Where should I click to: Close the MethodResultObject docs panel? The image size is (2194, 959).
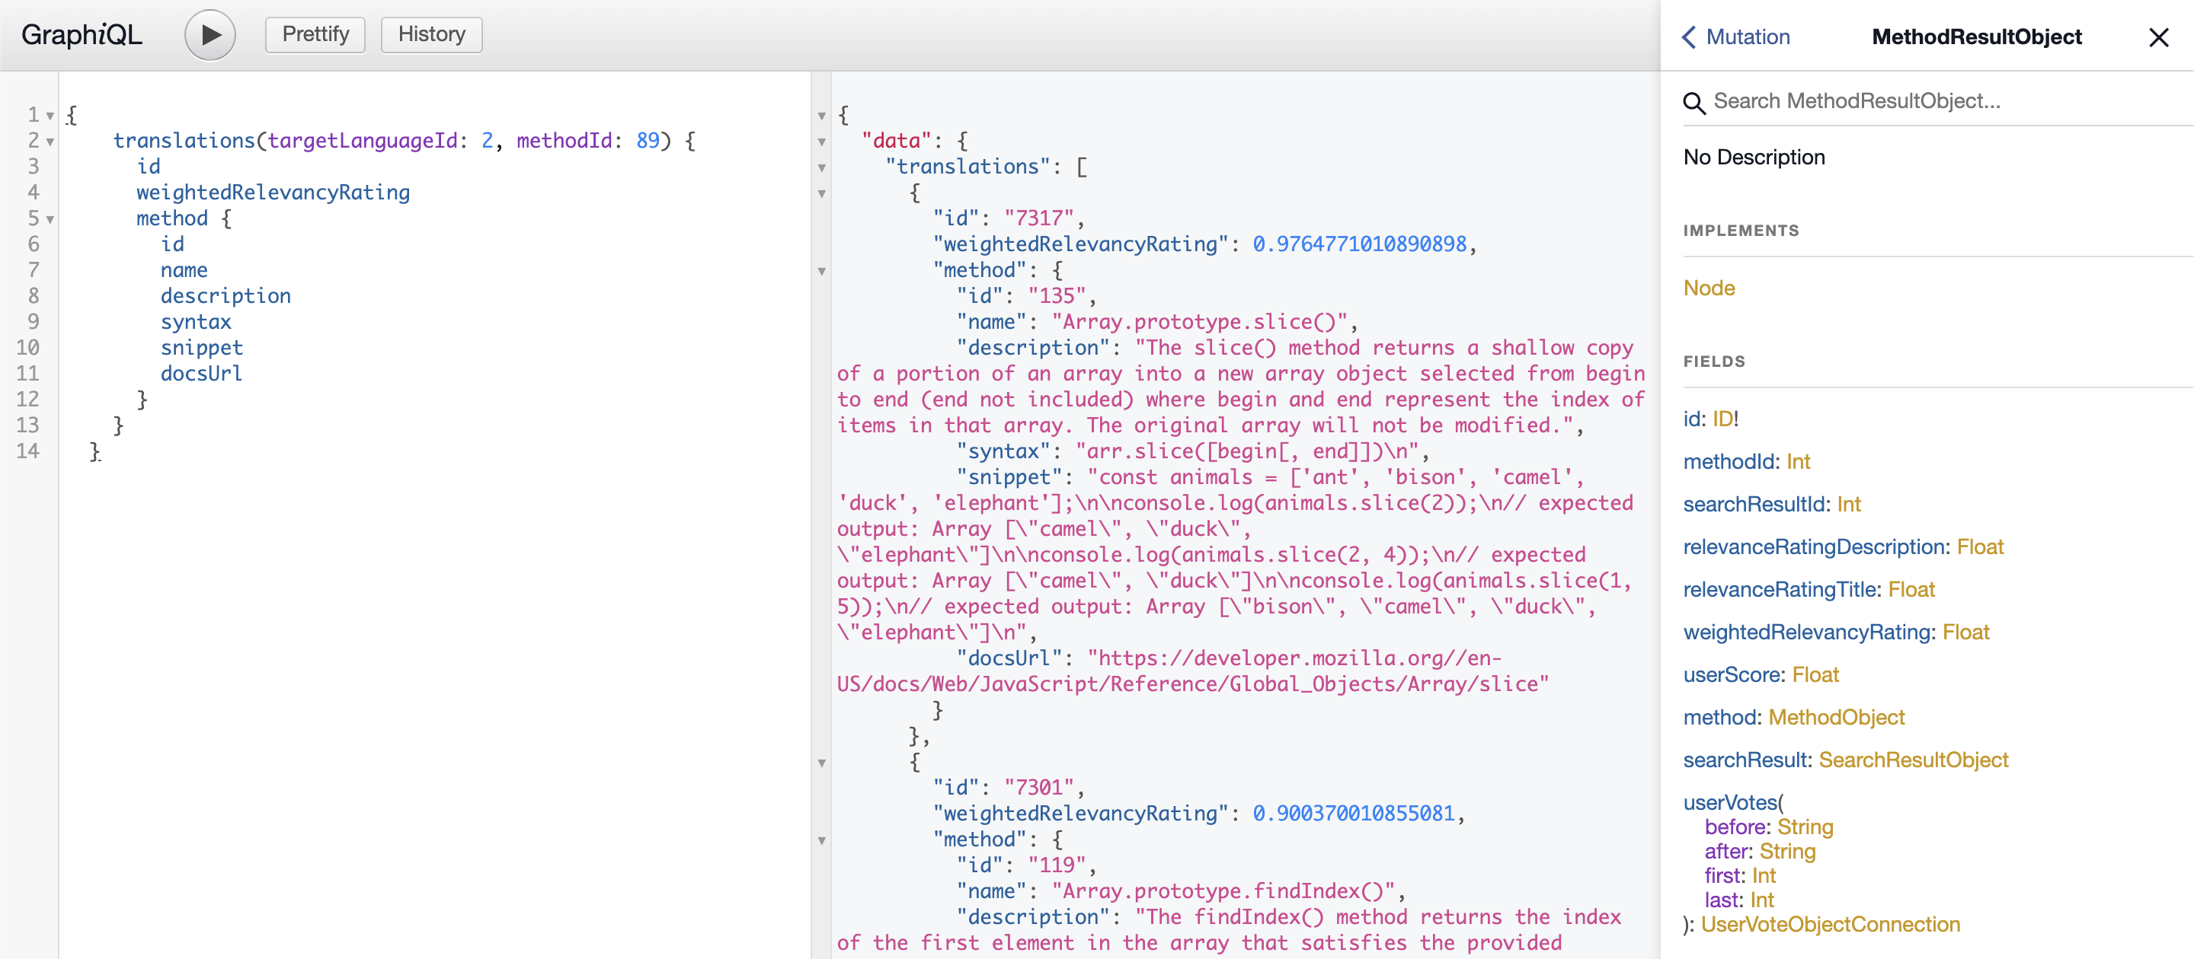pyautogui.click(x=2157, y=37)
